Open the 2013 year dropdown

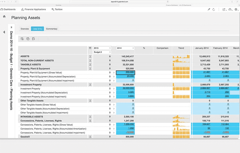click(102, 48)
